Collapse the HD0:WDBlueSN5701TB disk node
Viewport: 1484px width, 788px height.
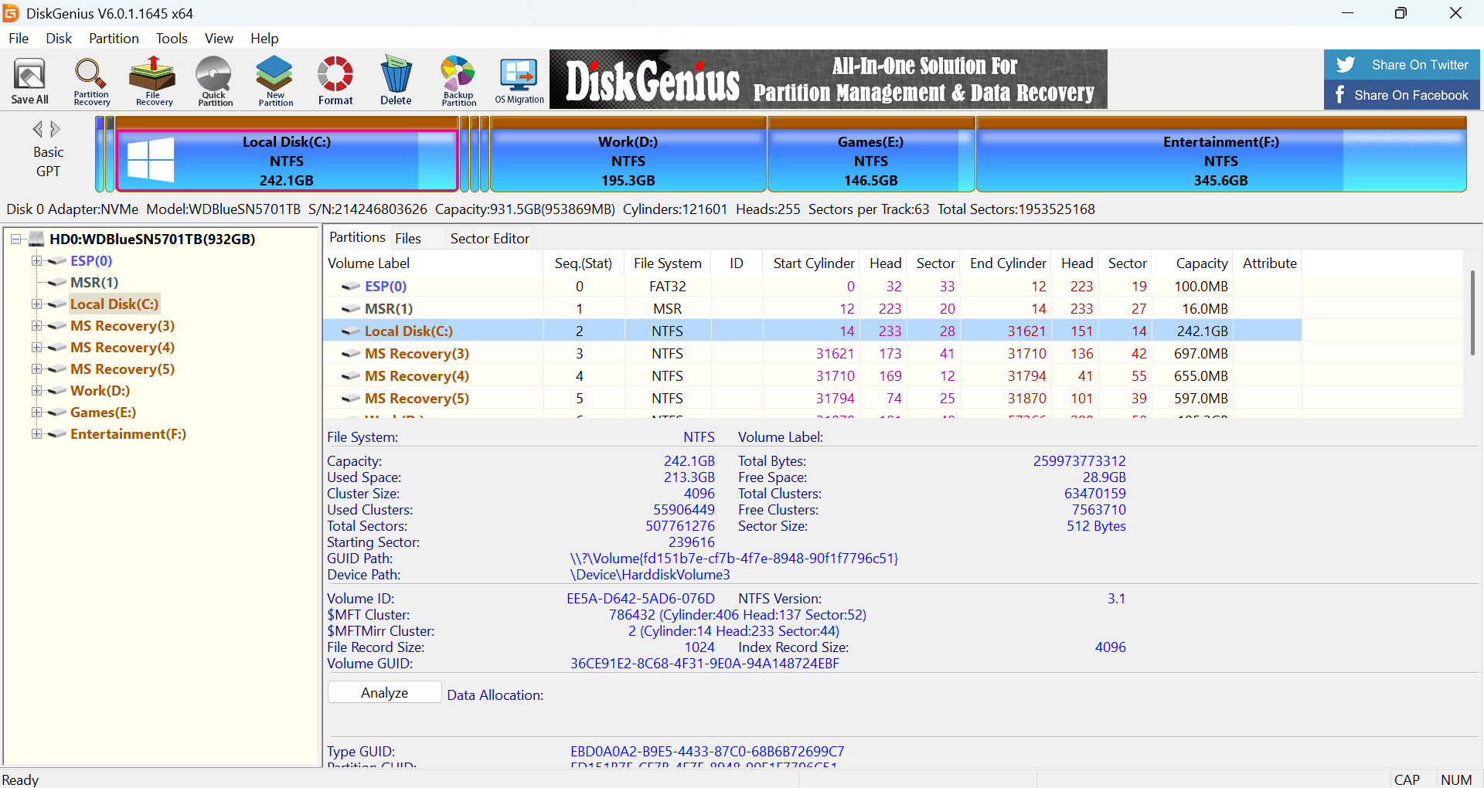pos(15,239)
